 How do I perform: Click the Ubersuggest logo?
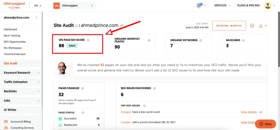[x=14, y=5]
